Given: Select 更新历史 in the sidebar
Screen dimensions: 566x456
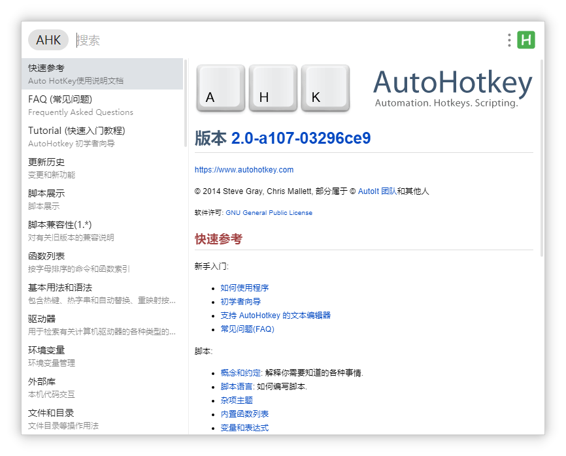Looking at the screenshot, I should tap(103, 168).
